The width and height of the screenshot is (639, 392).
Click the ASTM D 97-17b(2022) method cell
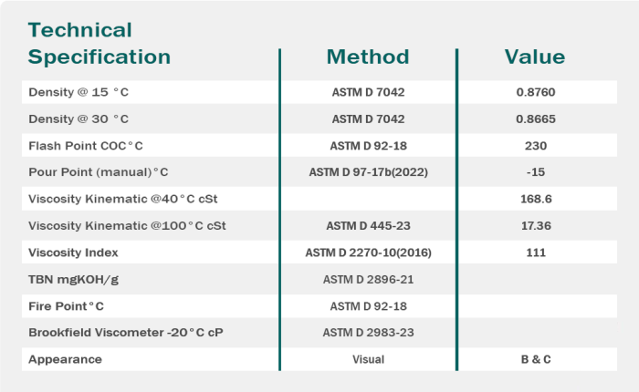pos(368,172)
